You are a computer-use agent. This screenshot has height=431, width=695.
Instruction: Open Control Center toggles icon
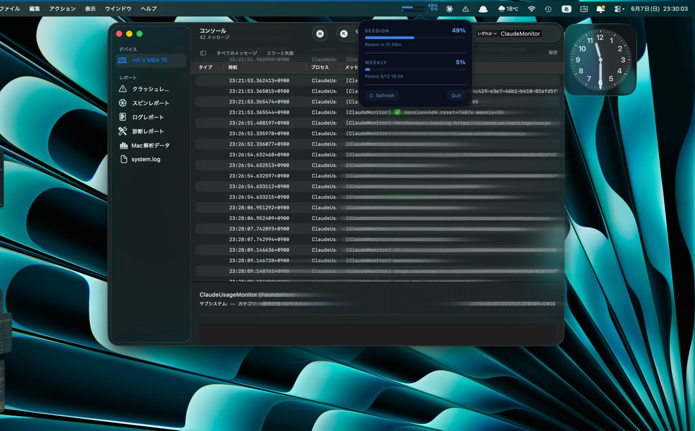(x=619, y=9)
